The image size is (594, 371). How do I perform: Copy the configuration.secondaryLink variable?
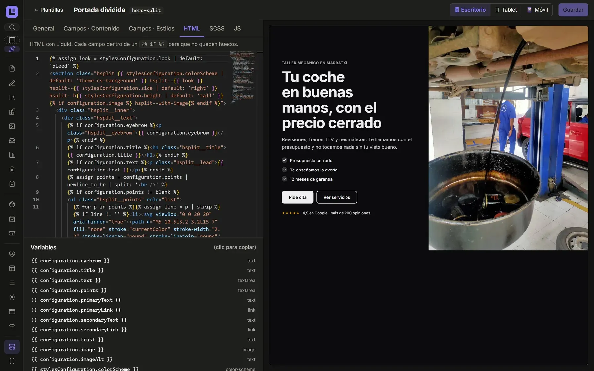[143, 330]
